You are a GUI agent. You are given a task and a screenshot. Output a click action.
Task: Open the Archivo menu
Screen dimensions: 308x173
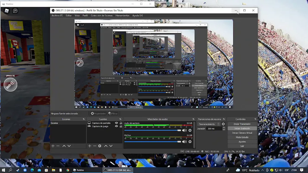(x=57, y=15)
